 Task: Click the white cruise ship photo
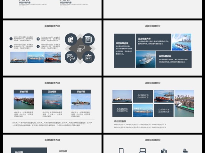point(146,59)
